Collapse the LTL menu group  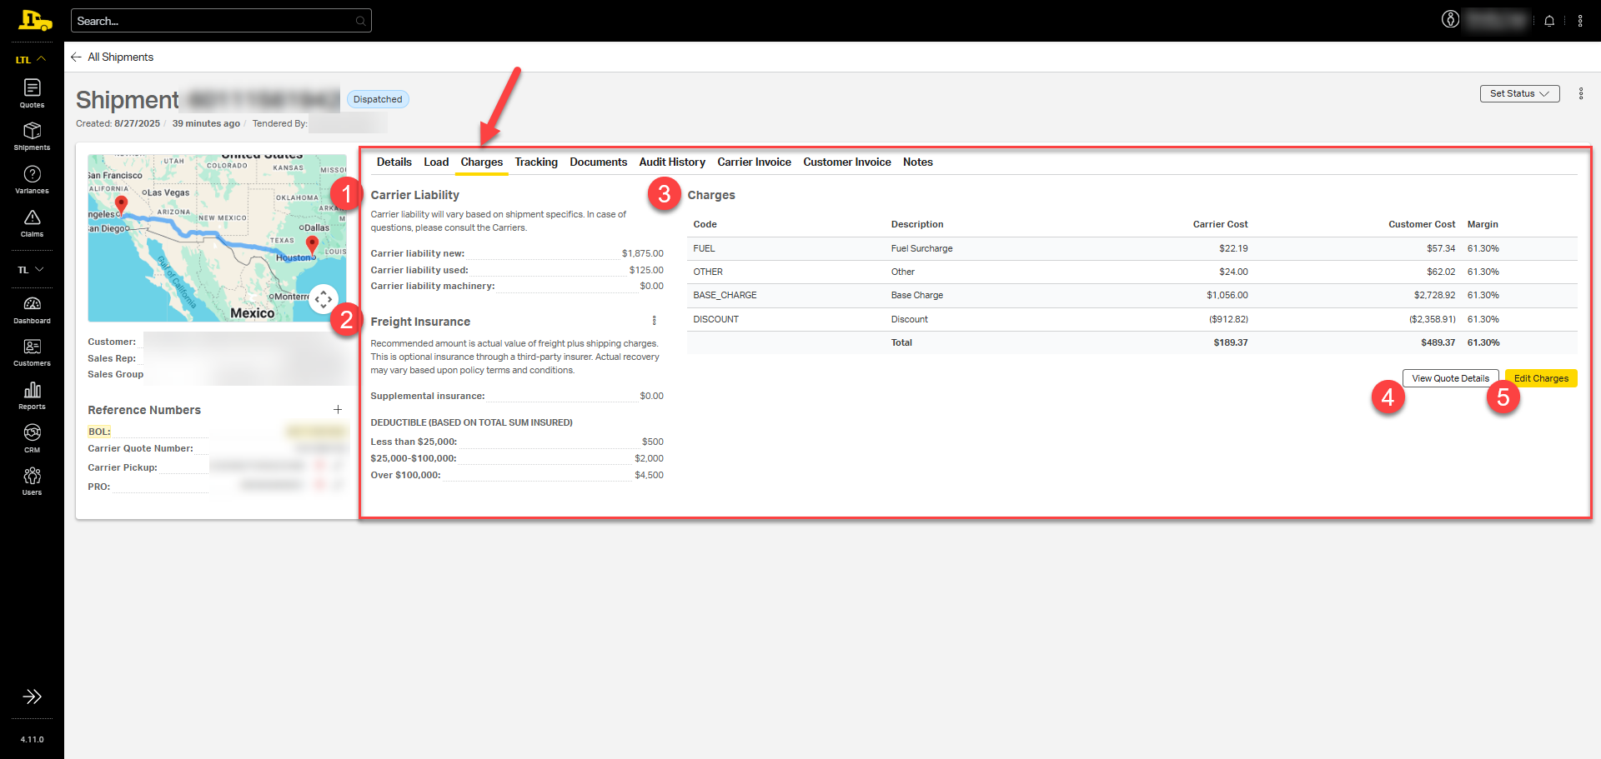(32, 59)
